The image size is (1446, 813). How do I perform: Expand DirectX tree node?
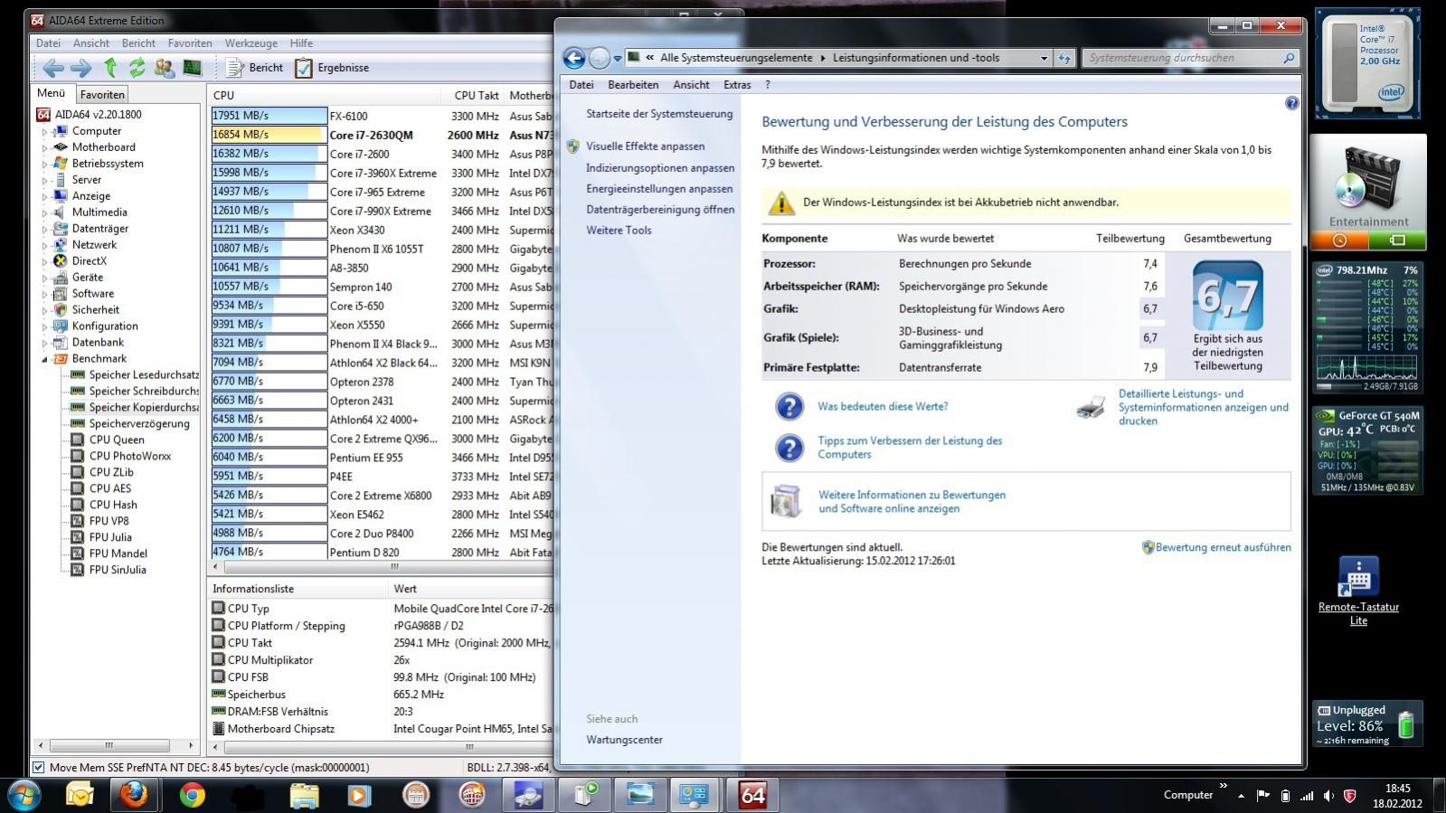pos(44,261)
